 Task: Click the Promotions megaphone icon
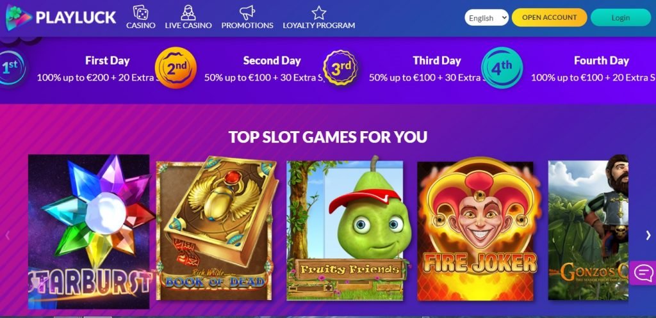tap(247, 13)
